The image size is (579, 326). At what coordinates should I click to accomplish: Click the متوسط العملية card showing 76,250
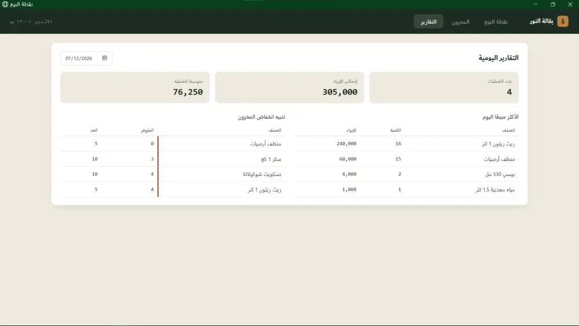[135, 87]
